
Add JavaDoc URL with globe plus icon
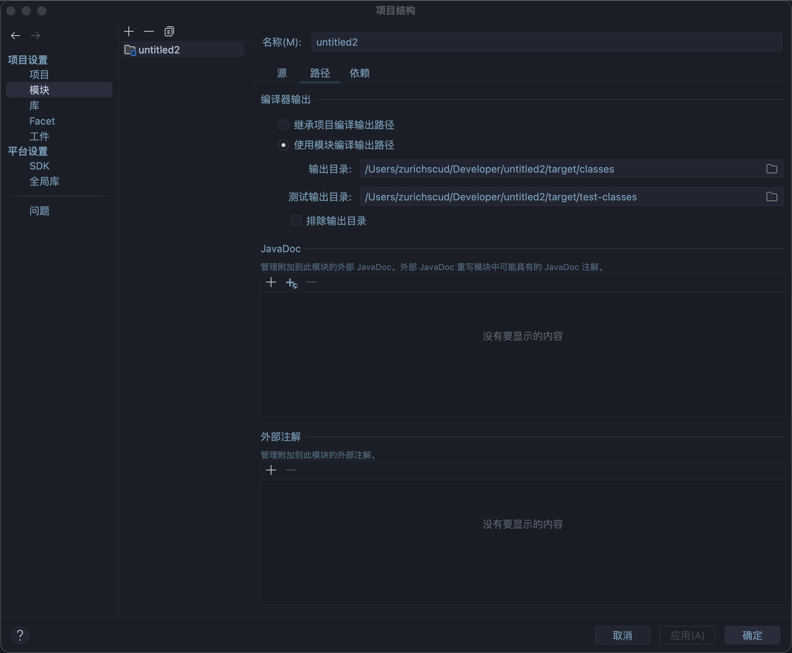click(292, 283)
